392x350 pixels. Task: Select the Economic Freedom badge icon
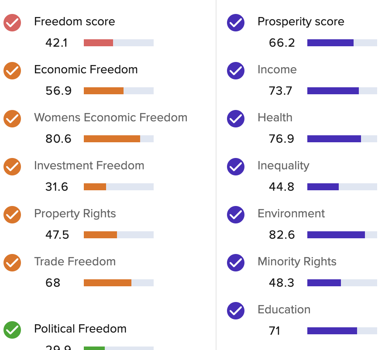(x=12, y=71)
